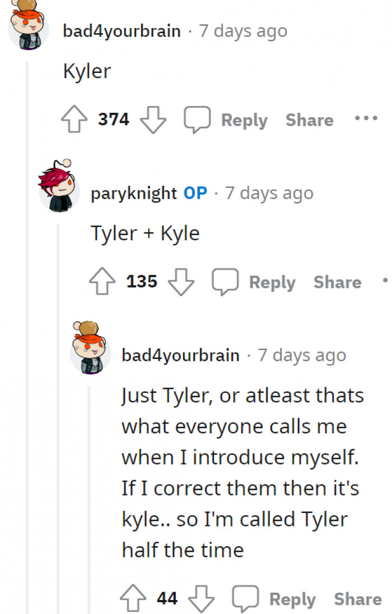Reply to the "Just Tyler" comment

coord(292,598)
